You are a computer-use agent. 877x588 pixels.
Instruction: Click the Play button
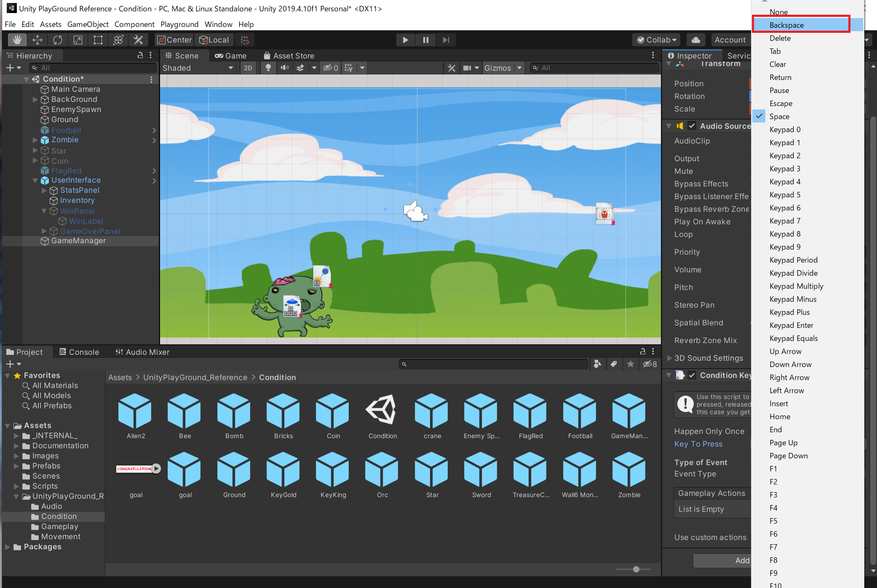pos(405,40)
